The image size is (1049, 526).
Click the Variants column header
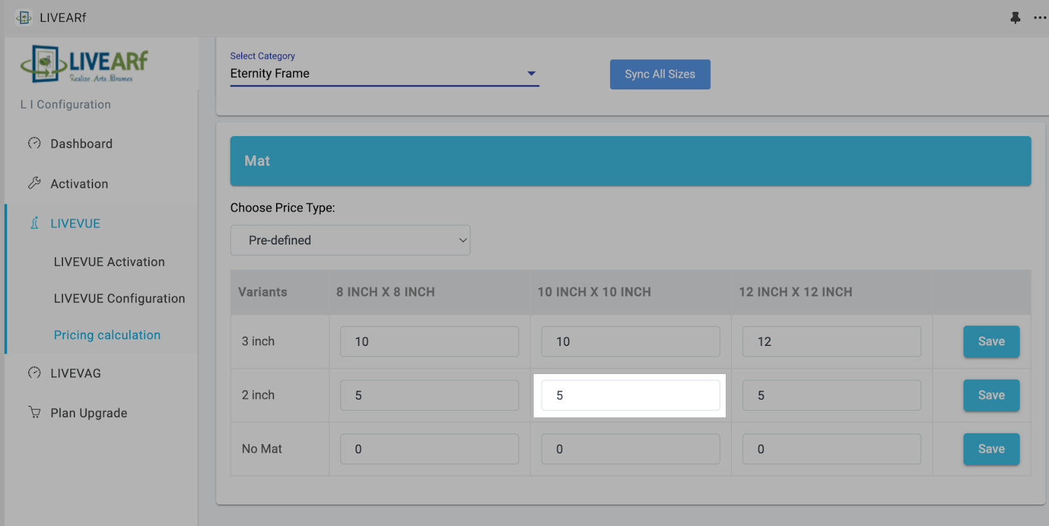coord(262,292)
